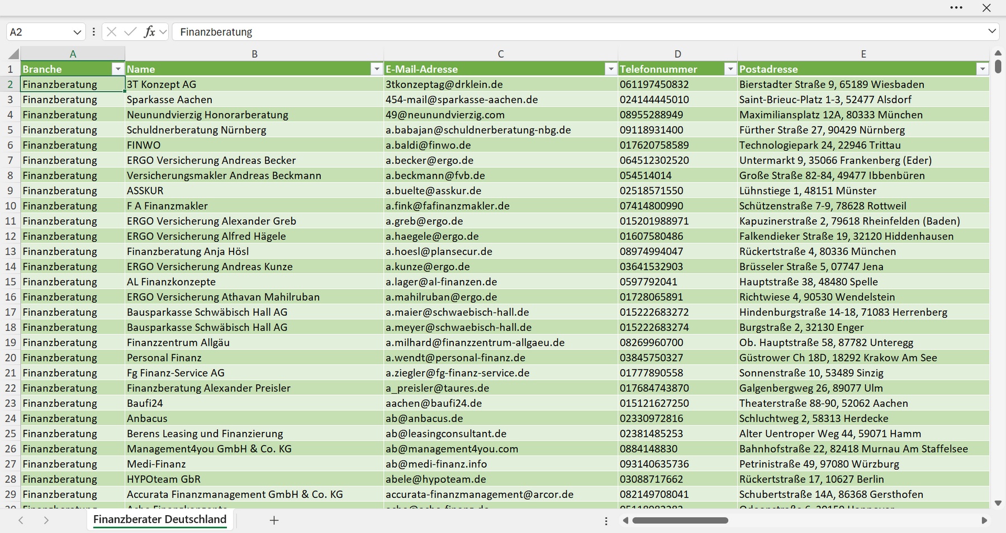
Task: Open the Name Box dropdown arrow
Action: pos(77,32)
